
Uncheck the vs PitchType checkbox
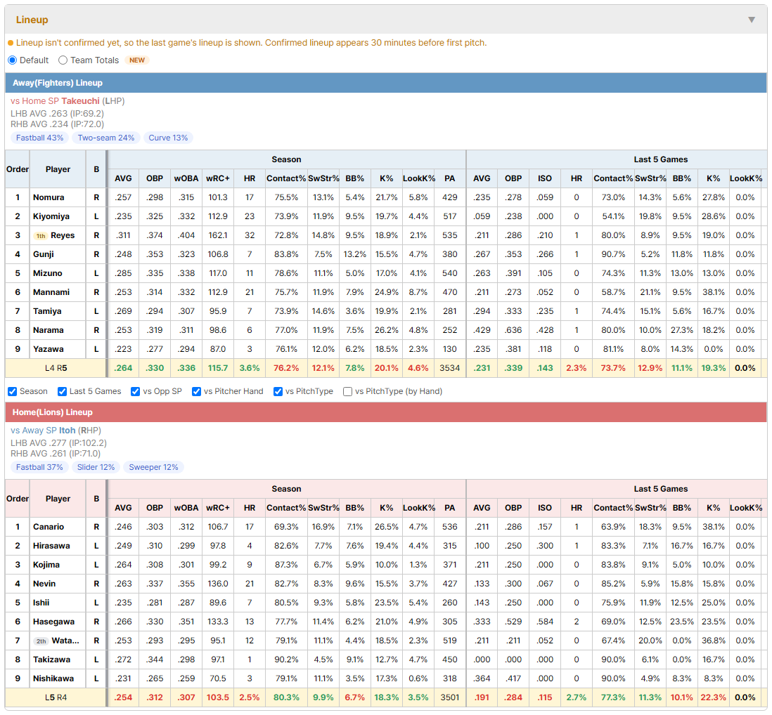click(278, 391)
